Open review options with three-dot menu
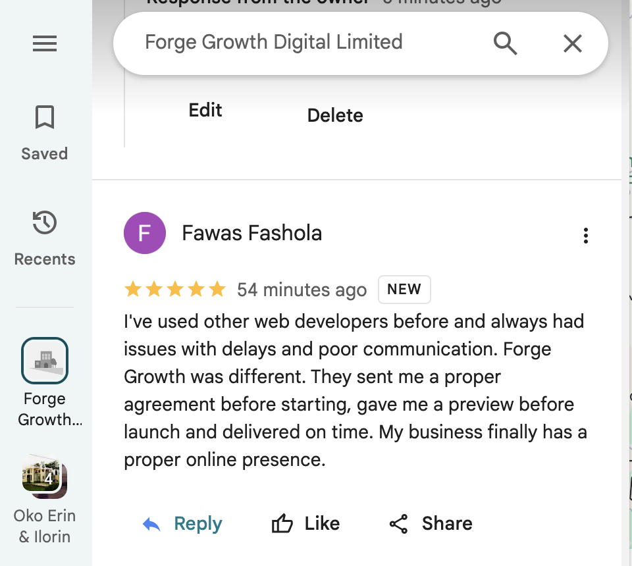The height and width of the screenshot is (566, 632). (x=585, y=235)
